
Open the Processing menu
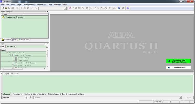(41, 4)
